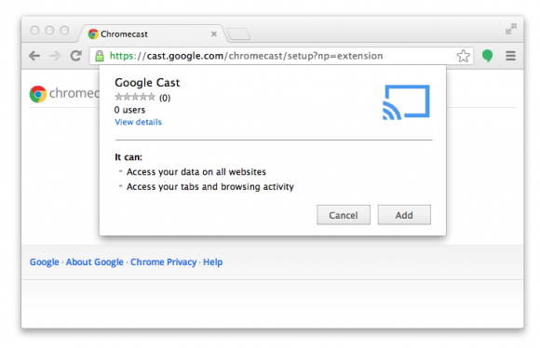This screenshot has height=348, width=540.
Task: Click the fullscreen arrows in window corner
Action: pos(511,29)
